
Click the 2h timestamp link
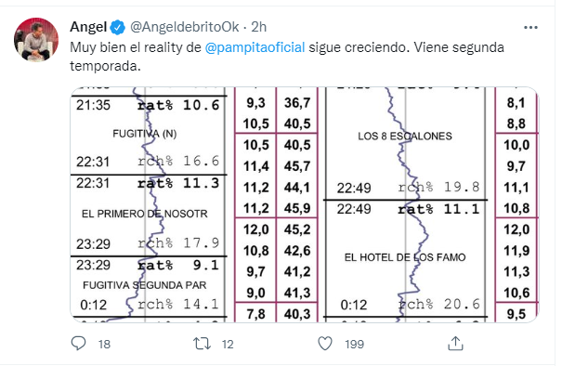click(258, 27)
